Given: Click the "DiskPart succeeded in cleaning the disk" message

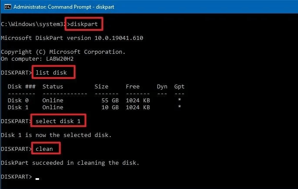Looking at the screenshot, I should pos(70,163).
